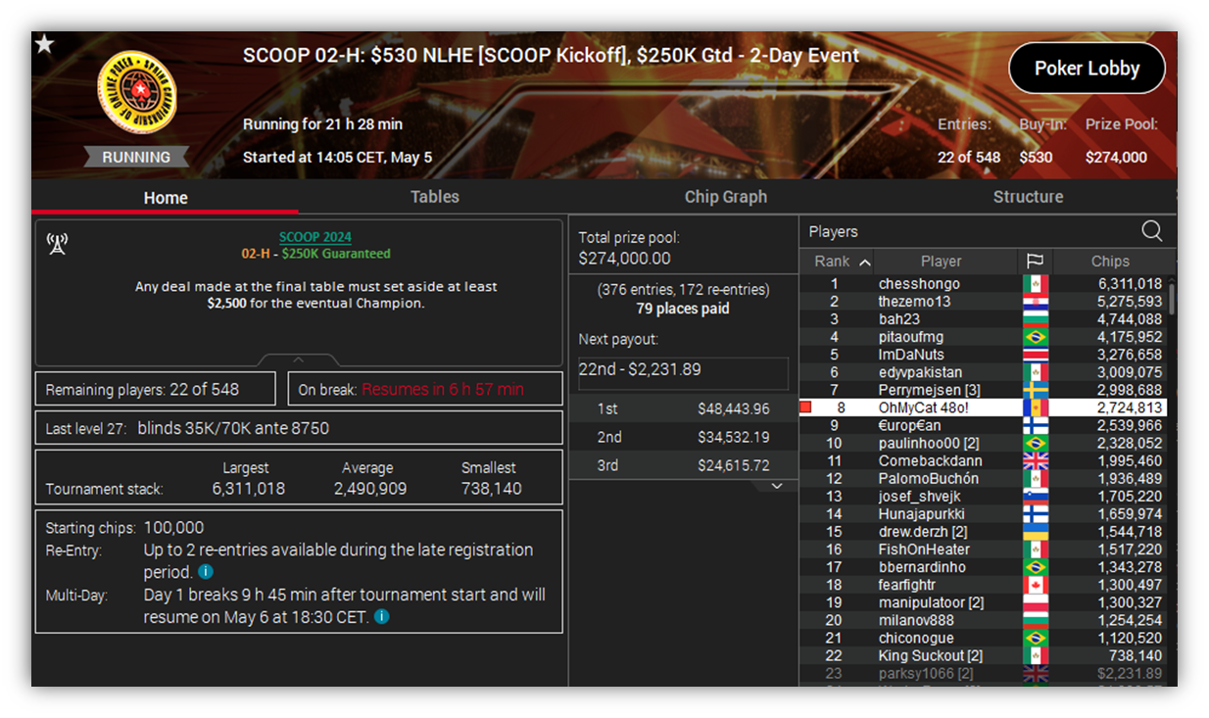1209x718 pixels.
Task: Click the Total prize pool $274,000.00 amount
Action: point(625,259)
